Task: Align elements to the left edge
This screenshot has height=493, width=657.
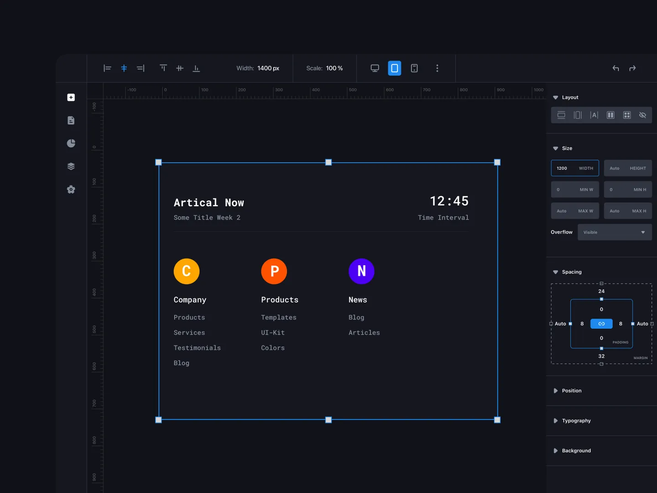Action: coord(107,68)
